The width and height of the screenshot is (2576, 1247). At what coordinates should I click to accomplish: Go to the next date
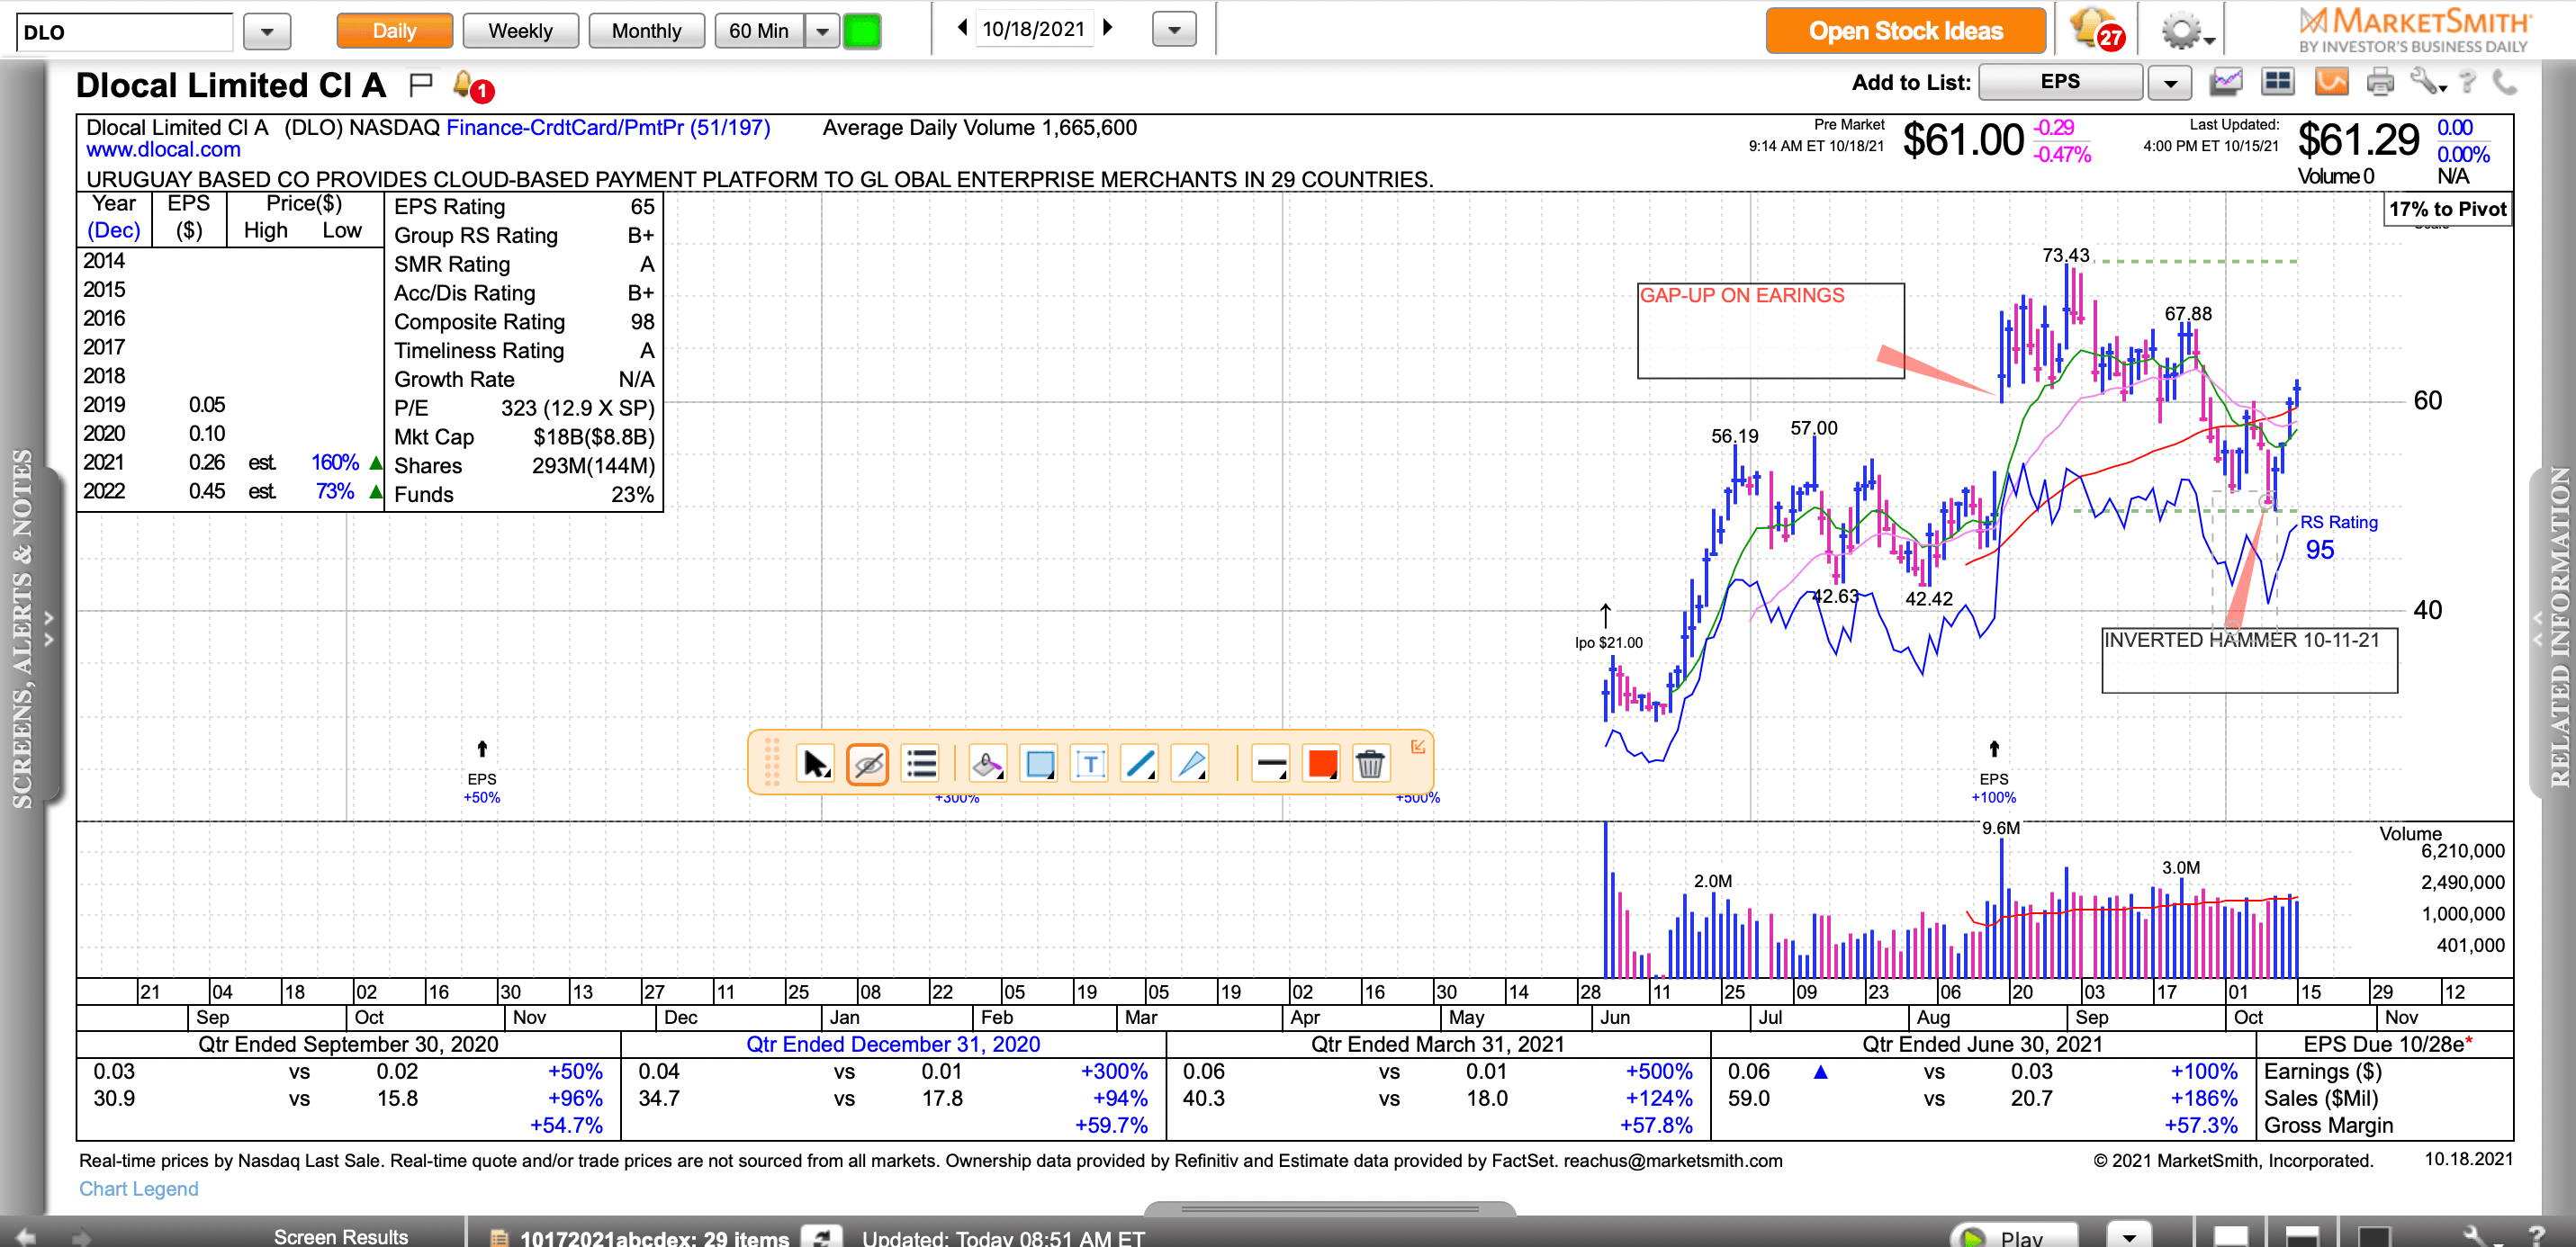(1107, 28)
